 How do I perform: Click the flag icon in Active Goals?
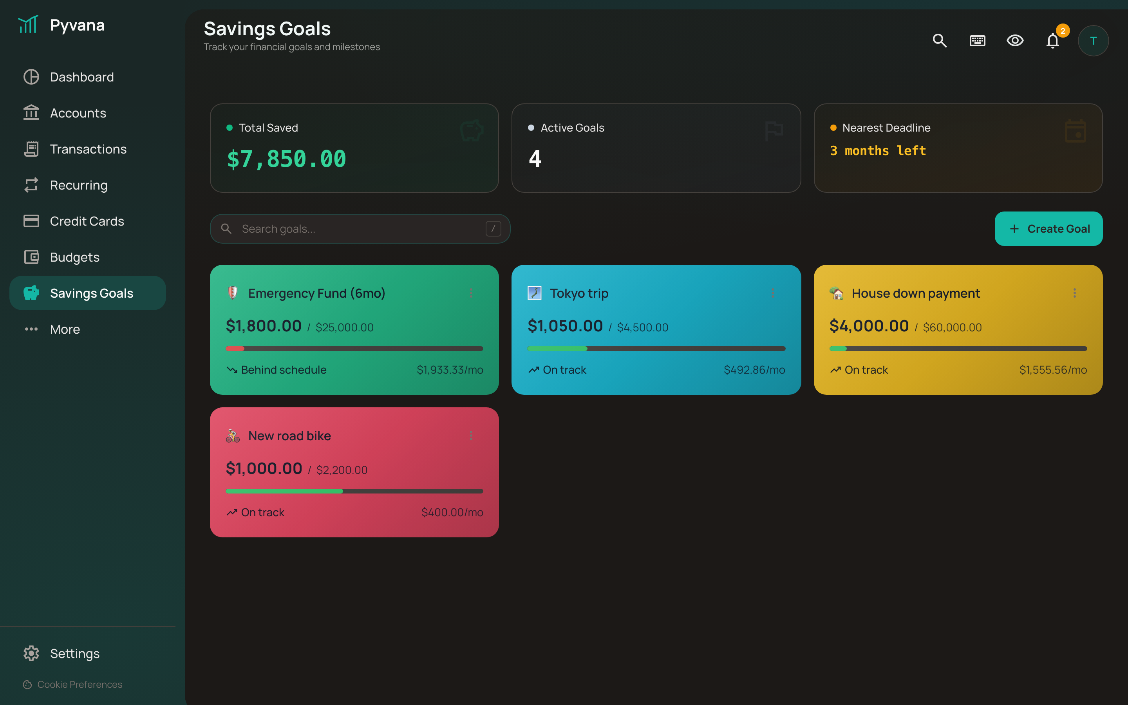774,131
